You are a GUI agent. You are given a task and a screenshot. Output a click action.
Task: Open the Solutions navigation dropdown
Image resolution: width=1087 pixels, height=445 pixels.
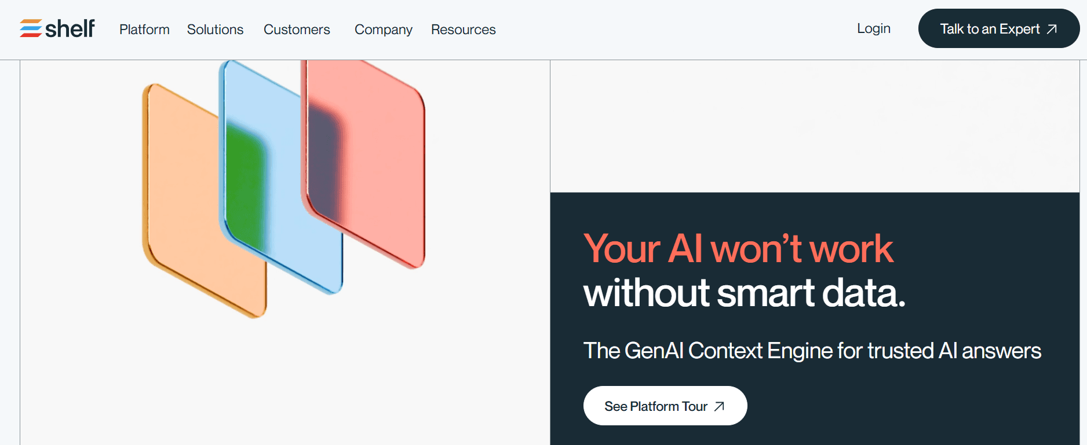coord(215,30)
